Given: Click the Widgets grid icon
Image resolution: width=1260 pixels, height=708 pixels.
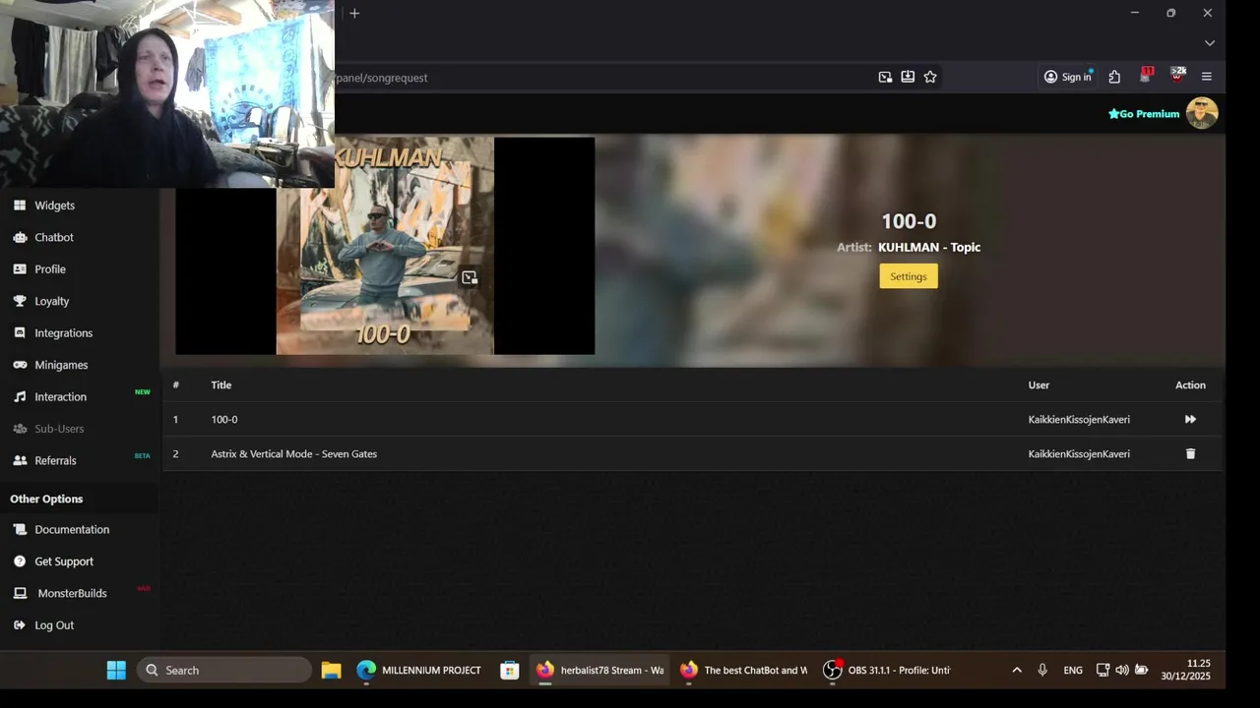Looking at the screenshot, I should (20, 206).
